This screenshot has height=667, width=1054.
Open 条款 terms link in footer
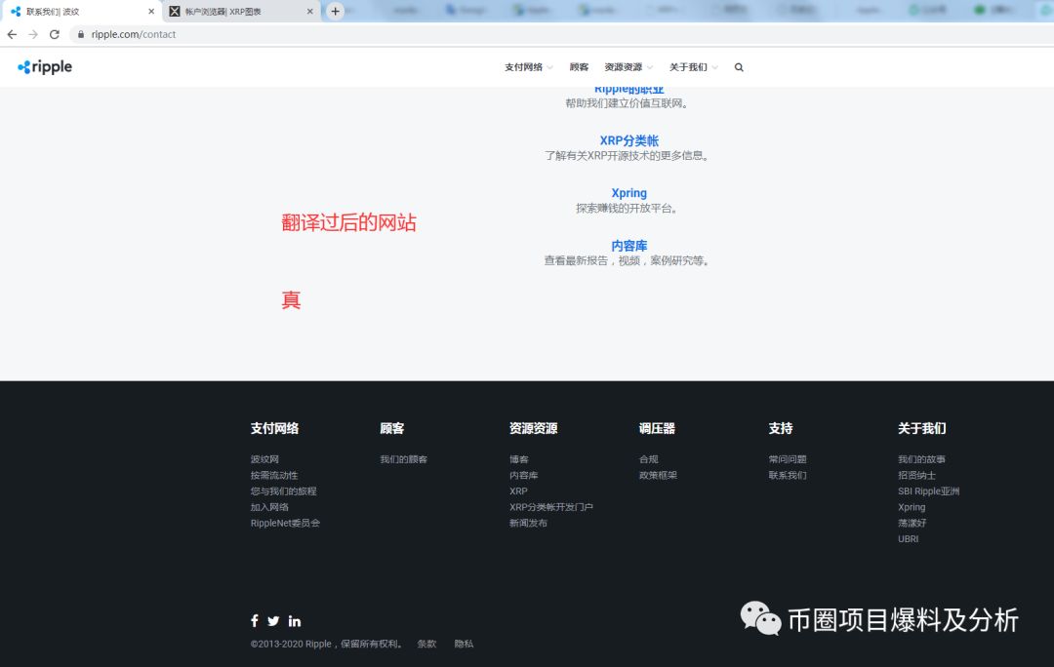pos(426,644)
